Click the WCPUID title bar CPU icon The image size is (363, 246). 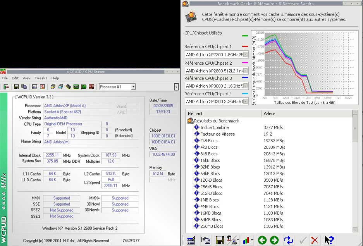point(3,72)
